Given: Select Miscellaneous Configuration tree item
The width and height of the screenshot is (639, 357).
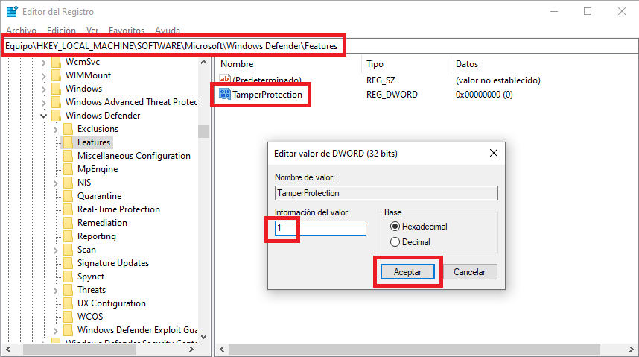Looking at the screenshot, I should (133, 156).
